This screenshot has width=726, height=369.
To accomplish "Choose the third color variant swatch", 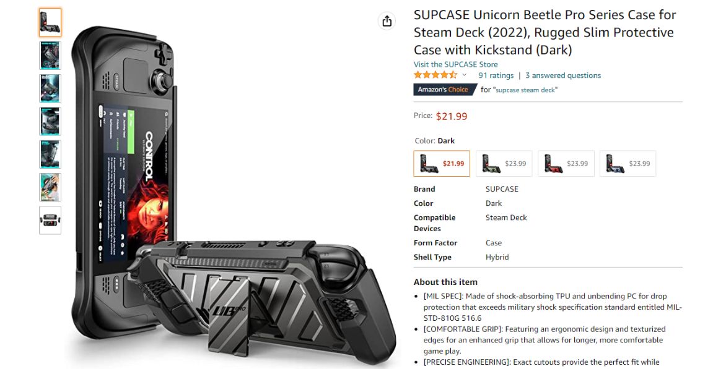I will (x=566, y=164).
